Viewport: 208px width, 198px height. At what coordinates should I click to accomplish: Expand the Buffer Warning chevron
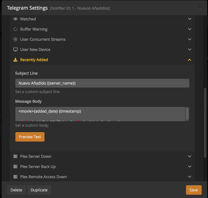189,29
